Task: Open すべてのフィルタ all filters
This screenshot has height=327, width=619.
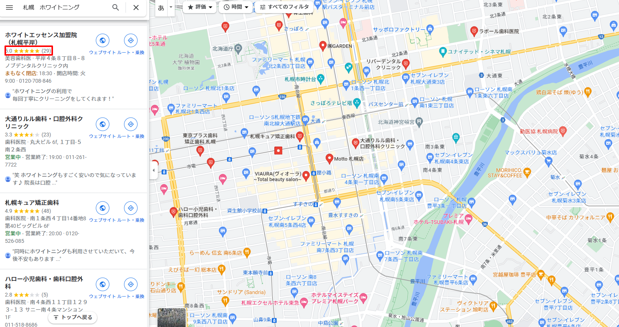Action: coord(285,7)
